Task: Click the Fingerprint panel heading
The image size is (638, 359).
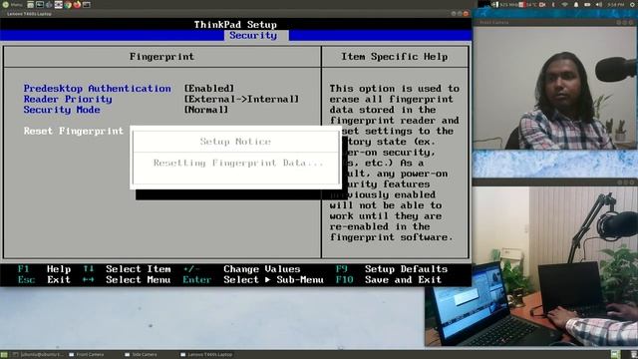Action: point(161,57)
